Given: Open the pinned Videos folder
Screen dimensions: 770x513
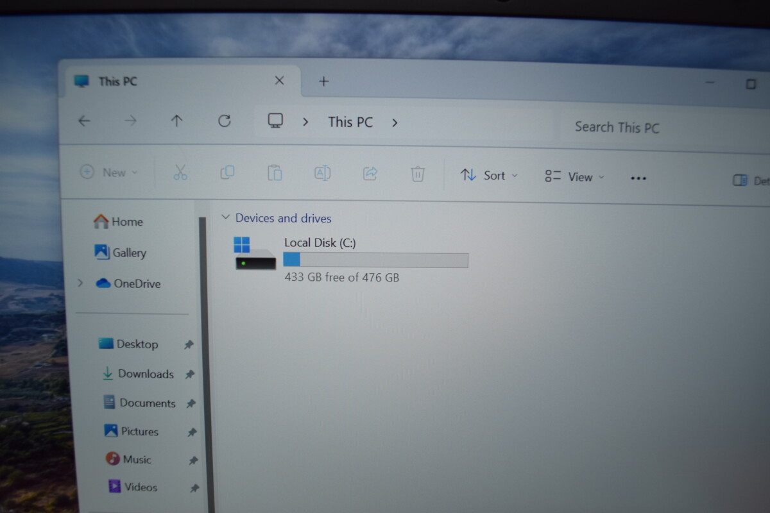Looking at the screenshot, I should (133, 487).
